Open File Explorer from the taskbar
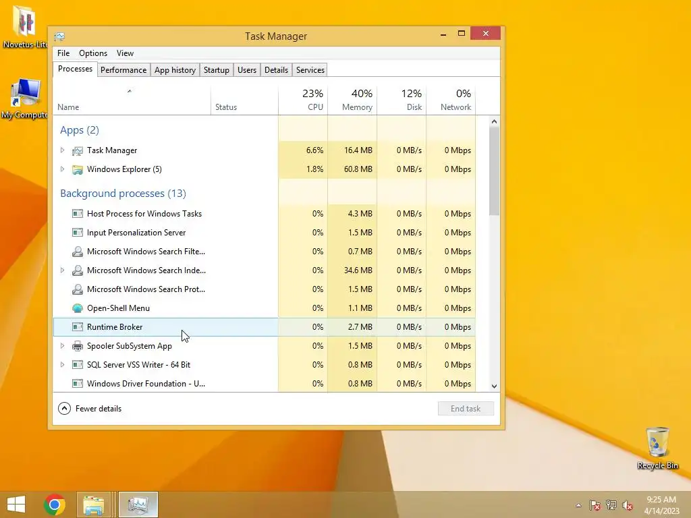 tap(93, 505)
